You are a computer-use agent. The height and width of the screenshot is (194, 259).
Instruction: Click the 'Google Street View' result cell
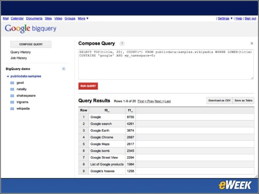tap(107, 158)
